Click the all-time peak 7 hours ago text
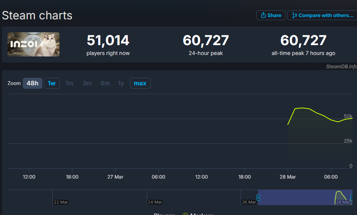The width and height of the screenshot is (357, 215). (303, 53)
